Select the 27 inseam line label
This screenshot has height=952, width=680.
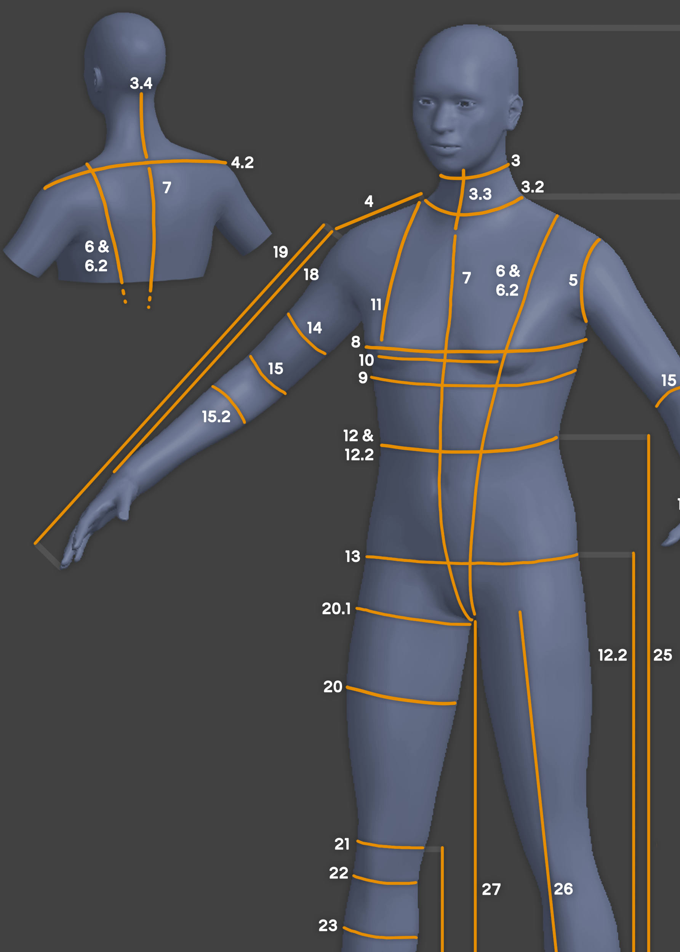[x=491, y=889]
